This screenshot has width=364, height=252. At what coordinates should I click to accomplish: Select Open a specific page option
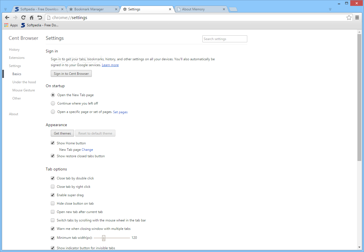click(53, 112)
